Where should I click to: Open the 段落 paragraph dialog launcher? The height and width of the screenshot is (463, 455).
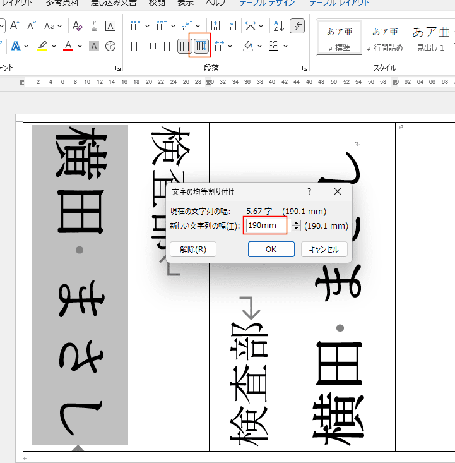point(305,68)
